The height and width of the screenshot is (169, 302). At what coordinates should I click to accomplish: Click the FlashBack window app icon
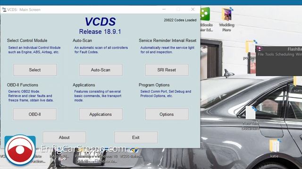pos(260,49)
